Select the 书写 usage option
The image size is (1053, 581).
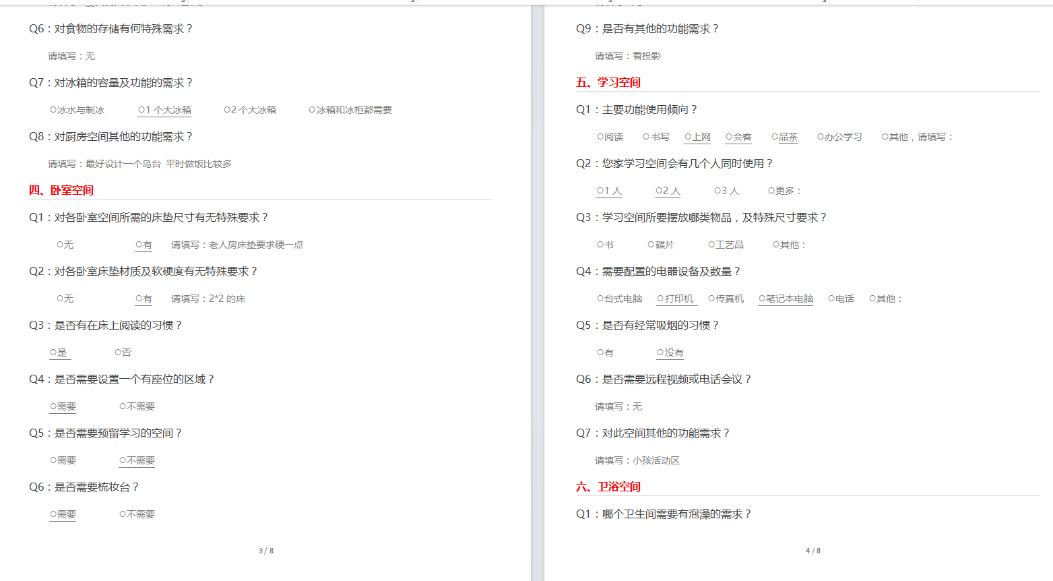pyautogui.click(x=656, y=137)
